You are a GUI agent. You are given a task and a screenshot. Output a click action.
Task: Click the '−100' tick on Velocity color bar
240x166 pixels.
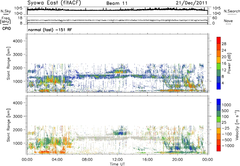click(x=227, y=134)
